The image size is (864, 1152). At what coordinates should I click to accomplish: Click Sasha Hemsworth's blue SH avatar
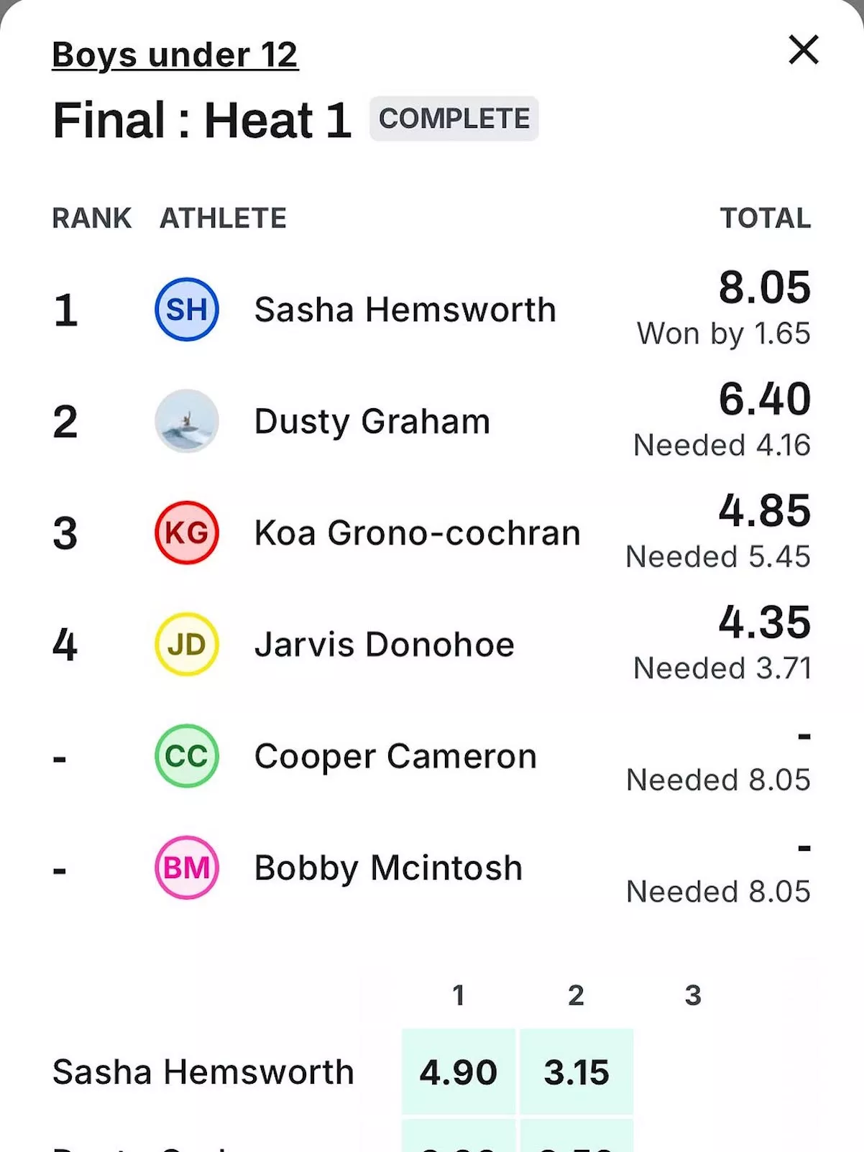(187, 310)
